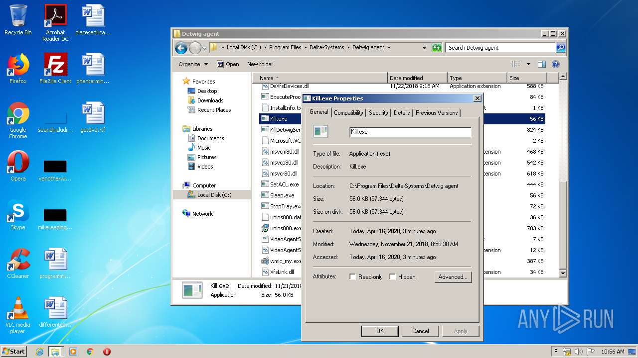Enable the Read-only attribute checkbox
The height and width of the screenshot is (358, 638).
[353, 277]
